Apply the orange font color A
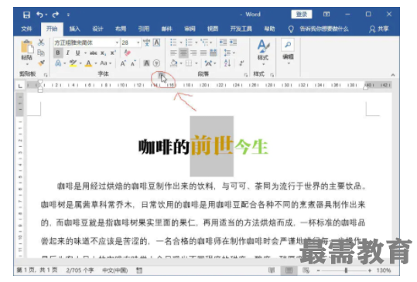This screenshot has height=282, width=417. coord(88,63)
